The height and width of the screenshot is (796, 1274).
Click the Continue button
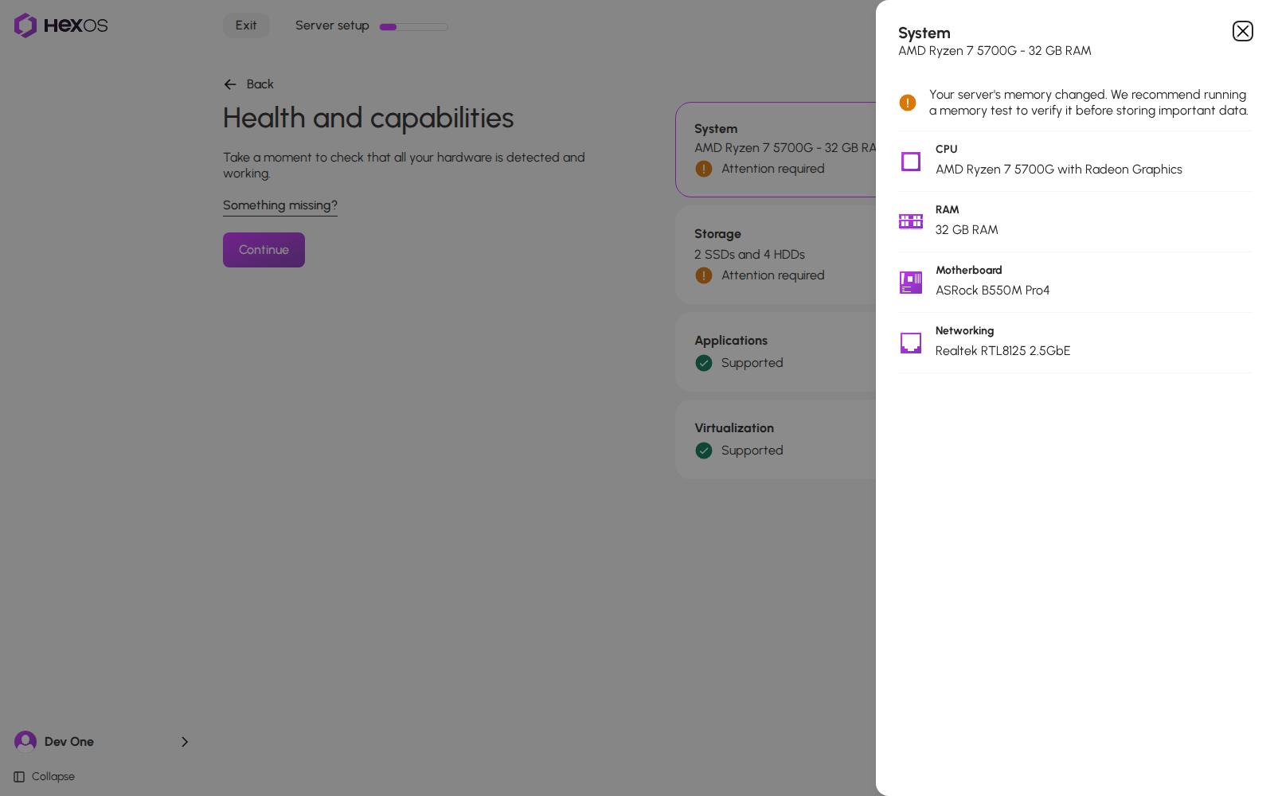point(264,250)
